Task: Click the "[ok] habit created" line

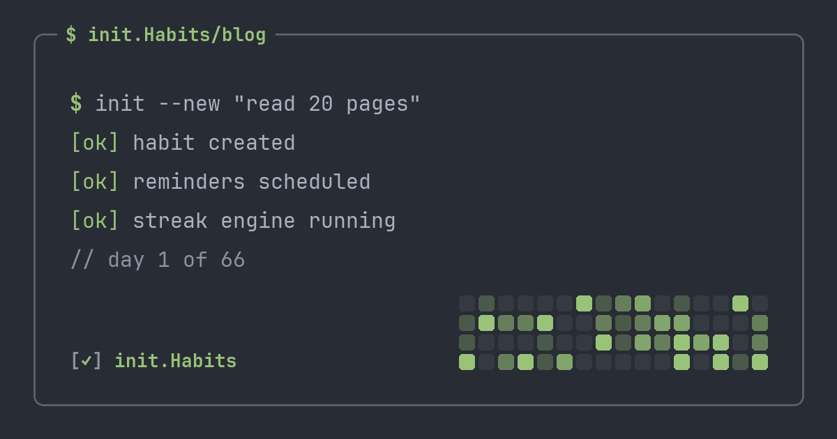Action: [183, 143]
